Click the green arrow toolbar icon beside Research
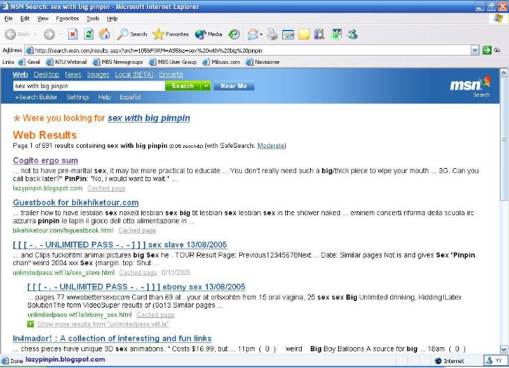The image size is (509, 368). [337, 34]
